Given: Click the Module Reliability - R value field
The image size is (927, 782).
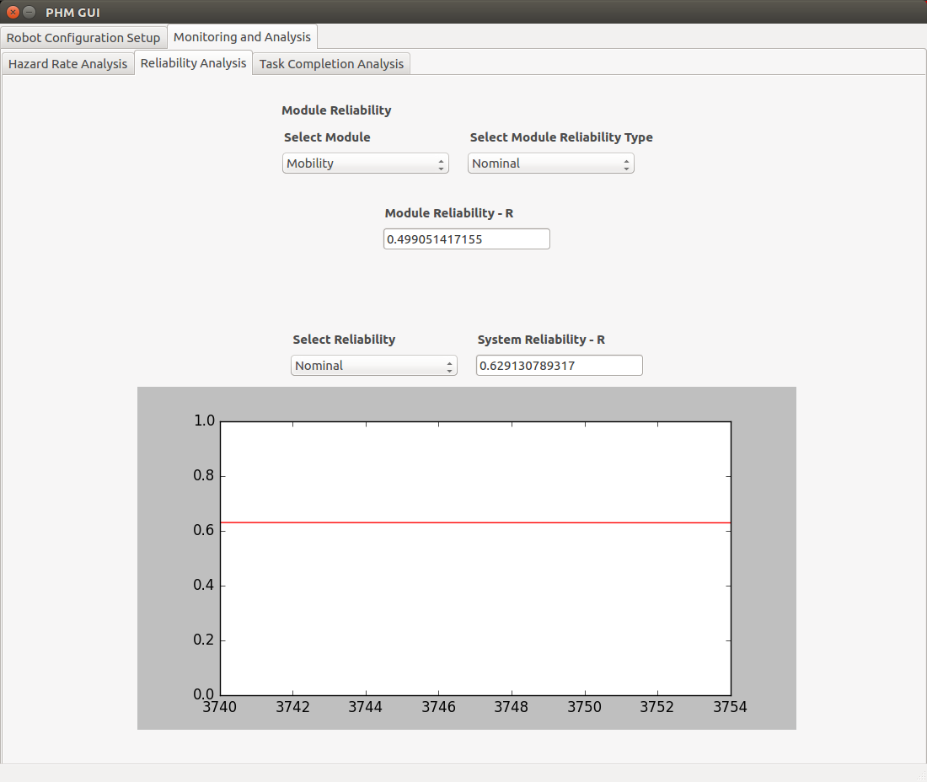Looking at the screenshot, I should point(467,238).
